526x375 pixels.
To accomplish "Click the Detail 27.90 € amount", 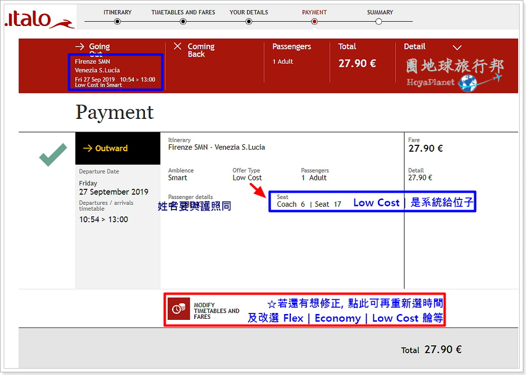I will 420,178.
